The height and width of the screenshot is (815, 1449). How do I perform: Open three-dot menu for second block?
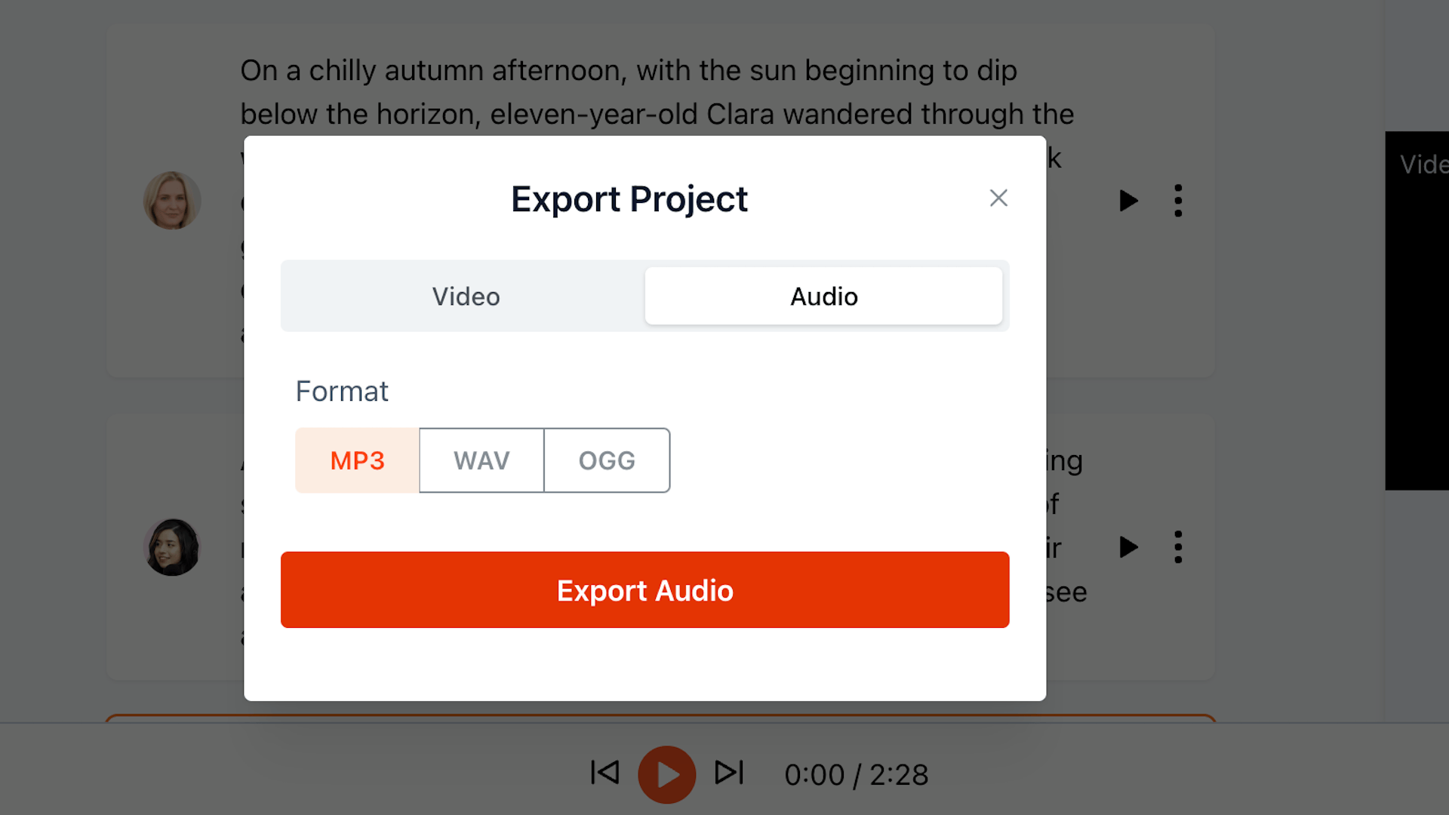[x=1178, y=547]
